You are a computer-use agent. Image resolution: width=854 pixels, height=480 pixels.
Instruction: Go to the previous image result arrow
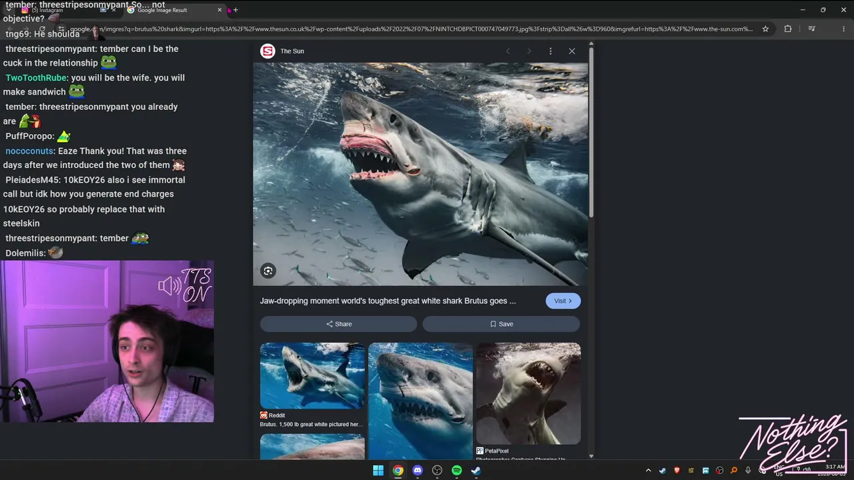point(508,51)
